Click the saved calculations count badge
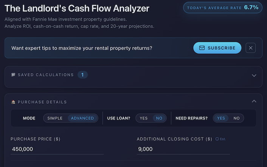This screenshot has width=267, height=167. pos(82,75)
